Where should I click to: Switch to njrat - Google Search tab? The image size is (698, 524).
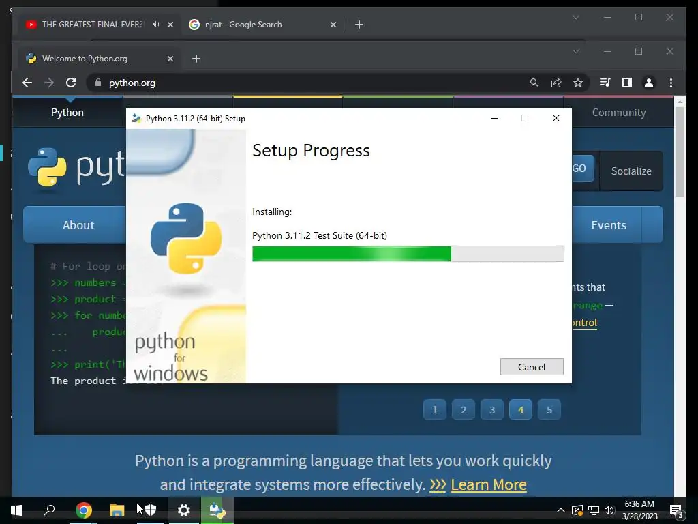[243, 25]
